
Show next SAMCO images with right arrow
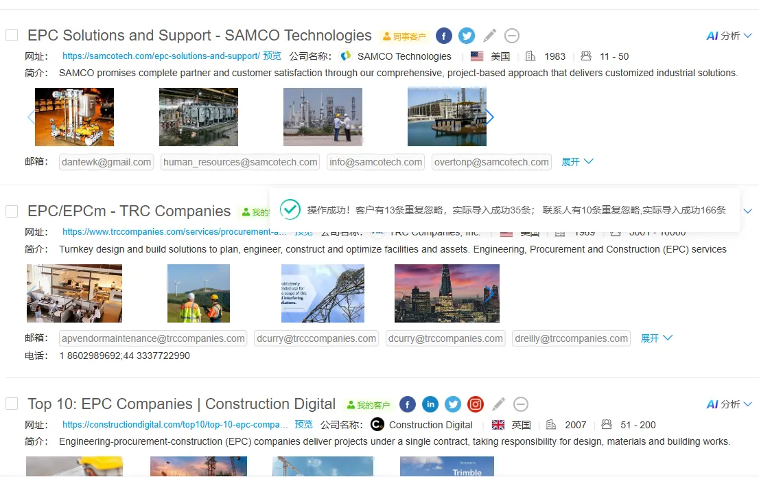point(490,117)
